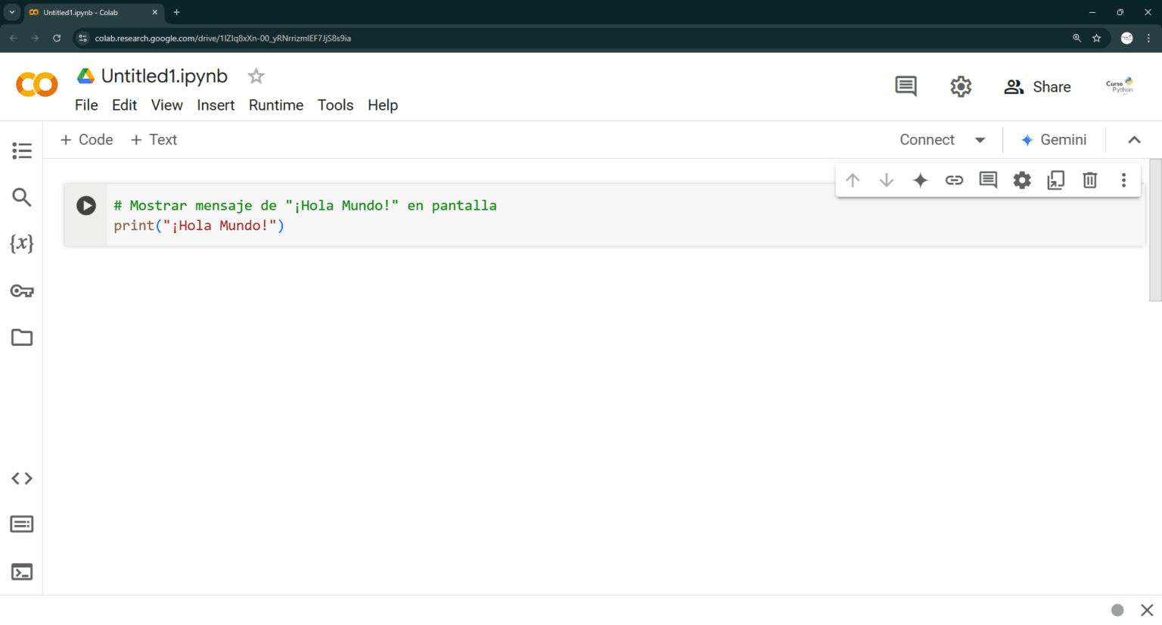
Task: Toggle the Table of contents sidebar
Action: tap(22, 151)
